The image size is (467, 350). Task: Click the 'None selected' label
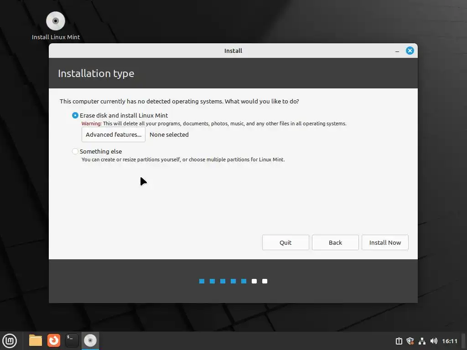coord(169,134)
